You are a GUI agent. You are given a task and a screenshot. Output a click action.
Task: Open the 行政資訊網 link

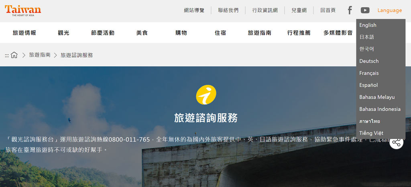coord(265,10)
